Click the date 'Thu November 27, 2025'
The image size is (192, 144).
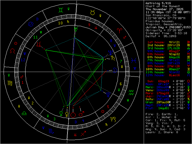(164, 9)
